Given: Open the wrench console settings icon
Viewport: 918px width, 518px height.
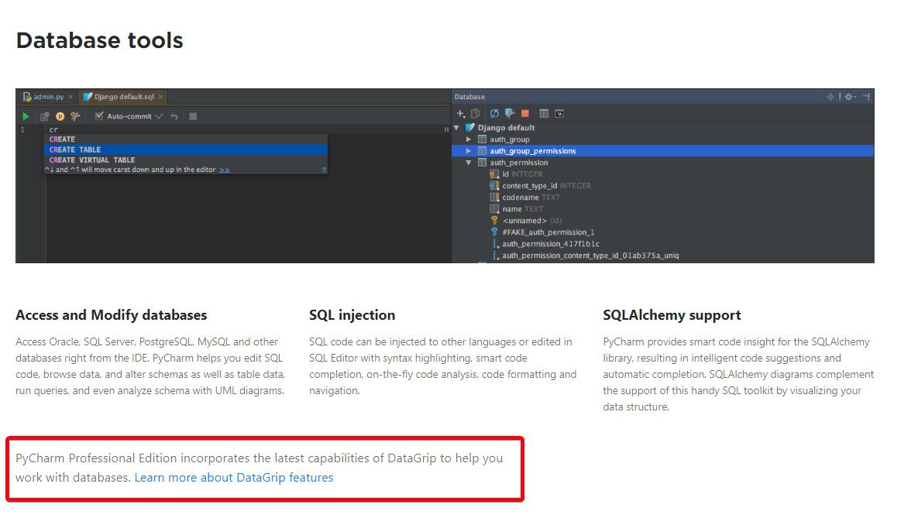Looking at the screenshot, I should tap(75, 116).
